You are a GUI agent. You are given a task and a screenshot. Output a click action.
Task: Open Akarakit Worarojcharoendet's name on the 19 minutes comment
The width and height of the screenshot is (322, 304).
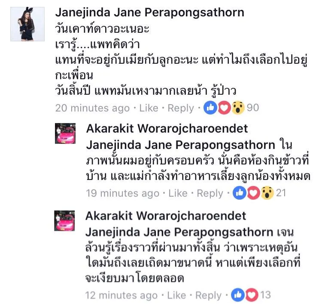(x=167, y=129)
